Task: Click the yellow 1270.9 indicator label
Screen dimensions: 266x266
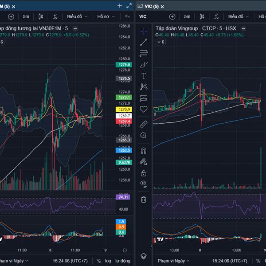Action: click(x=124, y=110)
